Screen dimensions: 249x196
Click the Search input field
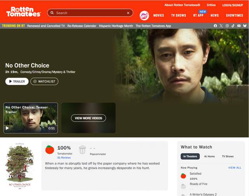(x=90, y=13)
